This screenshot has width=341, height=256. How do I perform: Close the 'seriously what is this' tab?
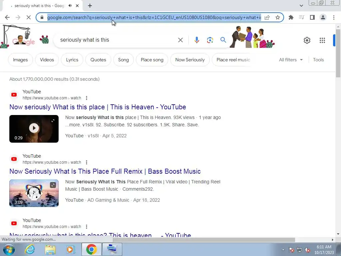[77, 6]
